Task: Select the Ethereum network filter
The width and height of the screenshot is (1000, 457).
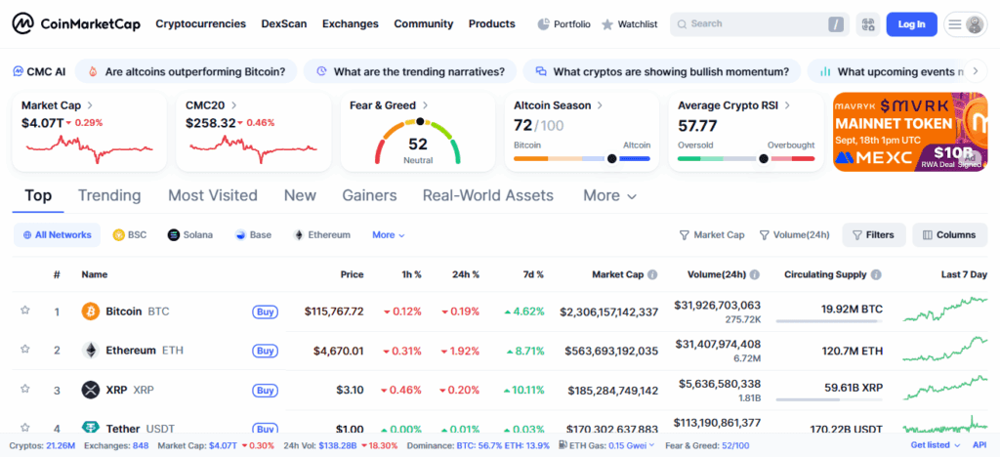Action: 322,234
